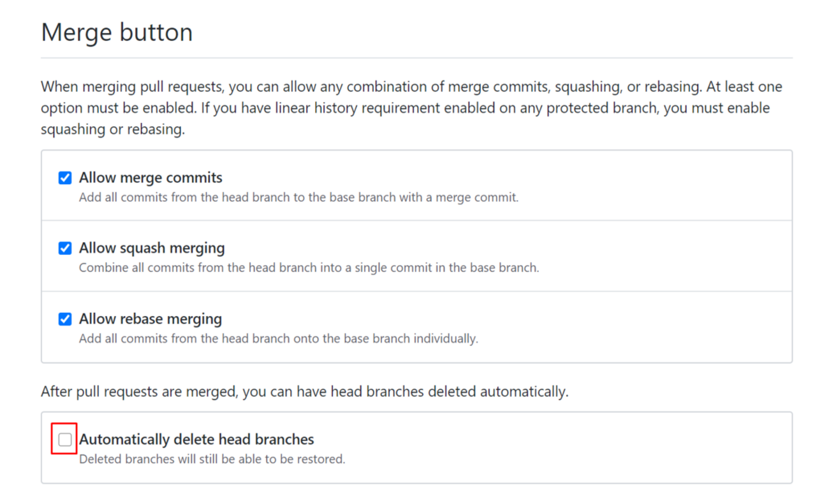Click the "Allow rebase merging" bold label
Screen dimensions: 829x497
pyautogui.click(x=150, y=319)
